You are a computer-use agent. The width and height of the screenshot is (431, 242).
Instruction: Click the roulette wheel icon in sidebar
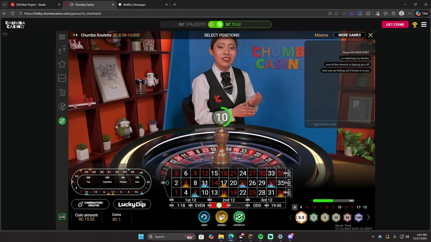[62, 107]
